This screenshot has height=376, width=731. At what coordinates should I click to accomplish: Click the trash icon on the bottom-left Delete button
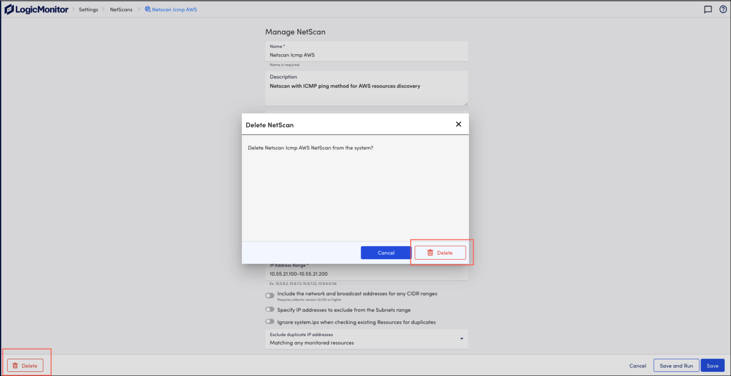click(x=16, y=365)
